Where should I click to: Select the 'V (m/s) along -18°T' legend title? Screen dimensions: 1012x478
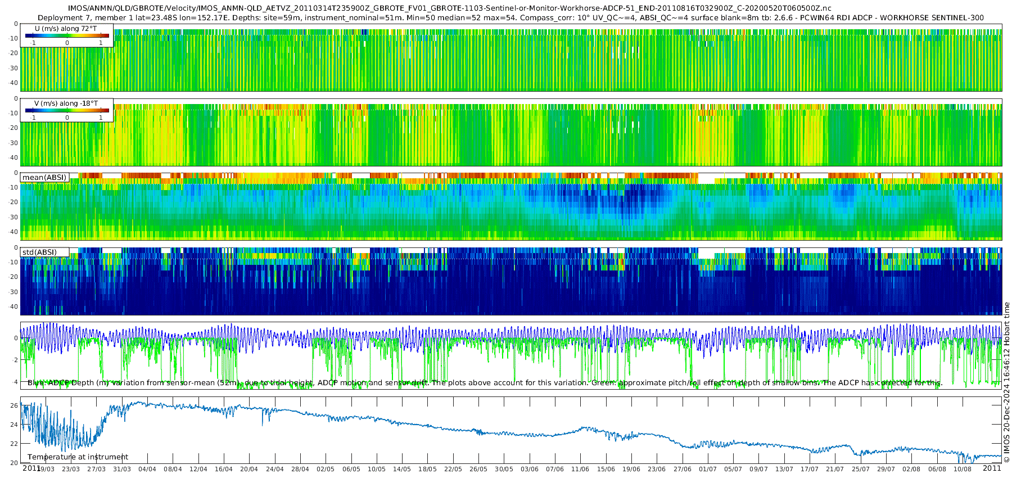tap(66, 103)
